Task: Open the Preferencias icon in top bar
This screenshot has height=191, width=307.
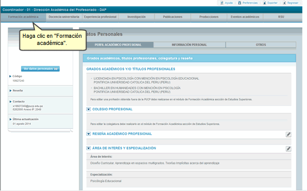Action: click(x=239, y=3)
